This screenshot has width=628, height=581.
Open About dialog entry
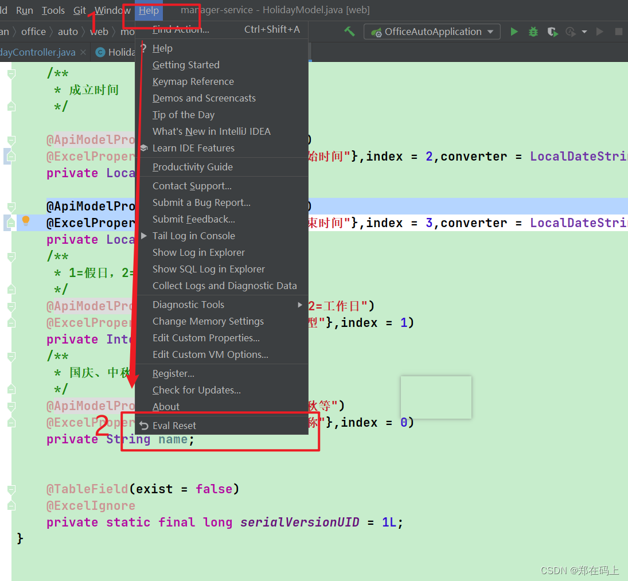223,407
